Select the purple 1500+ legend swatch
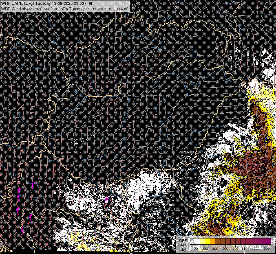This screenshot has width=276, height=254. pyautogui.click(x=268, y=241)
